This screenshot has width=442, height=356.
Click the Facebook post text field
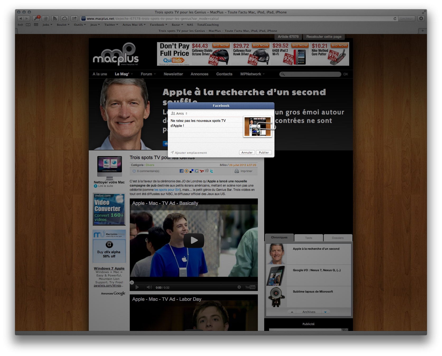pyautogui.click(x=206, y=132)
